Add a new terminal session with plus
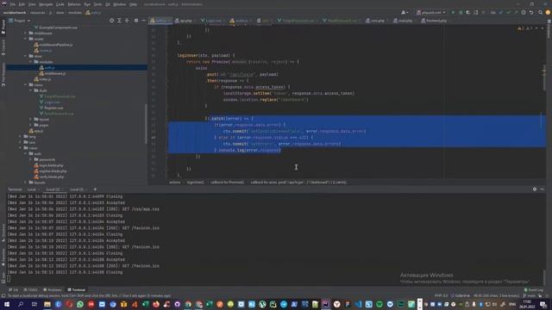The height and width of the screenshot is (310, 552). (95, 189)
